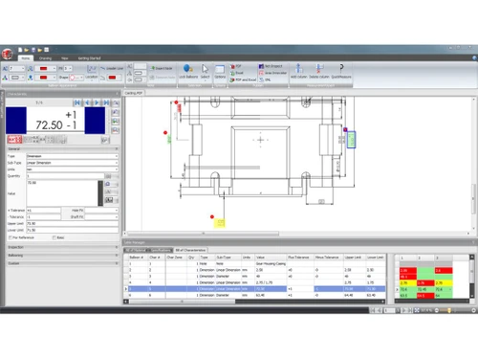Screen dimensions: 478x359
Task: Toggle the Basic checkbox
Action: click(x=54, y=237)
